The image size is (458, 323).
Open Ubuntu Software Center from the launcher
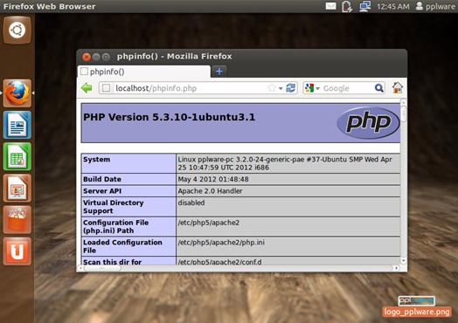point(17,219)
